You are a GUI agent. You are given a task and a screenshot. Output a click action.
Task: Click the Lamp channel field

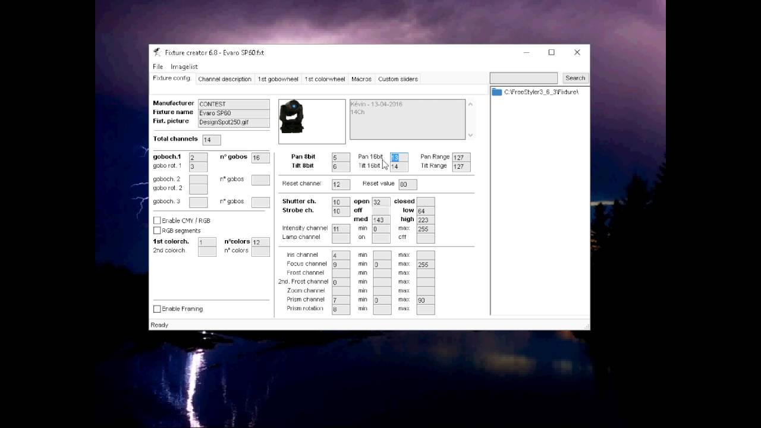pos(341,238)
